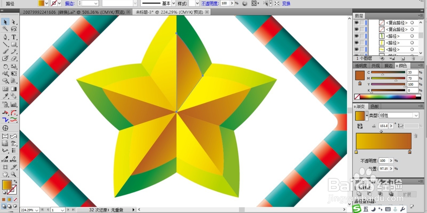Select the Line Segment tool
427x213 pixels.
tap(5, 44)
